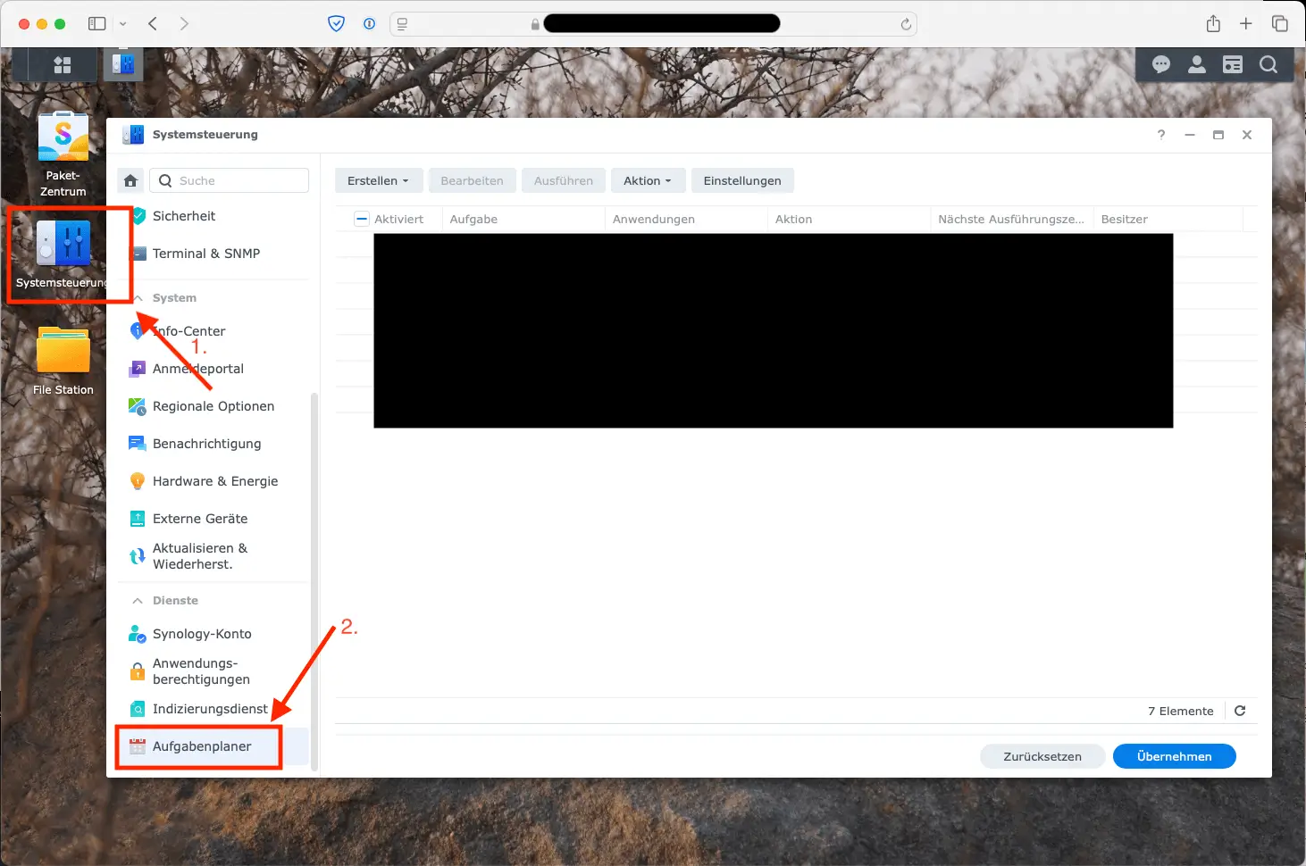Open Hardware & Energie settings
1306x866 pixels.
(214, 480)
